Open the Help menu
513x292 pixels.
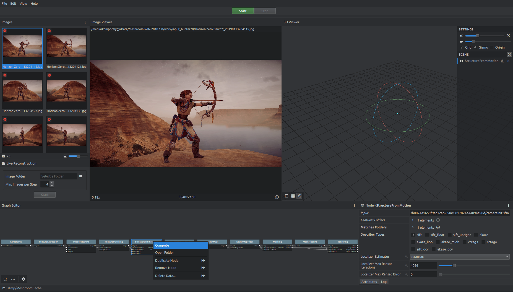click(34, 4)
